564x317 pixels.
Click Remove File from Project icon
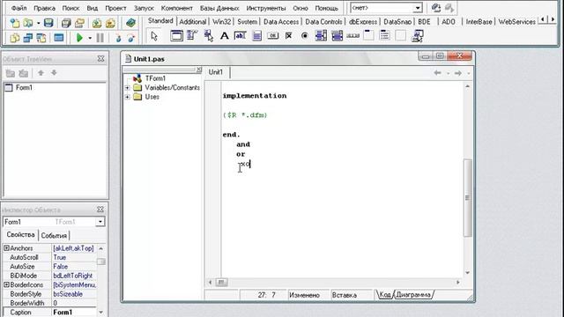(x=110, y=23)
